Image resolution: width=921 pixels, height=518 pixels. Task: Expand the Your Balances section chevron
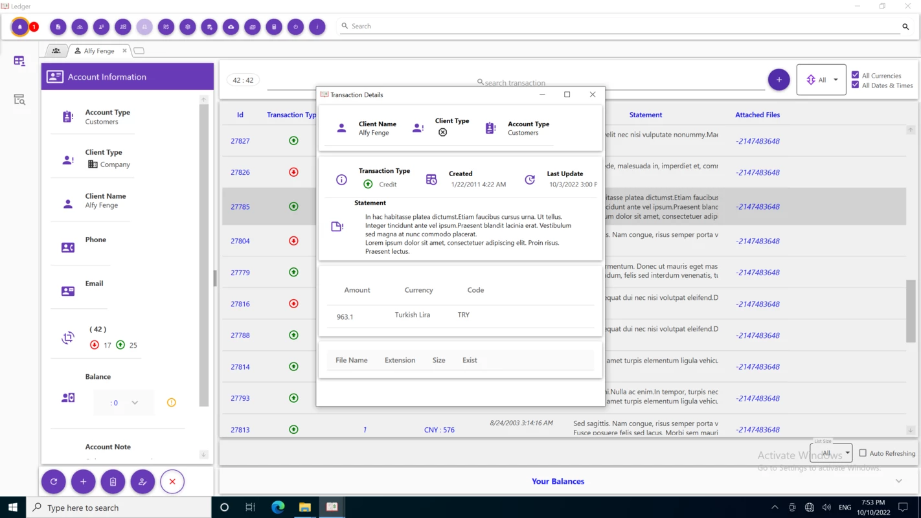click(x=898, y=481)
